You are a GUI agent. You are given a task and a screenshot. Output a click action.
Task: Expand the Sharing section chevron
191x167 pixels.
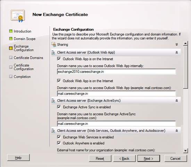pos(177,45)
